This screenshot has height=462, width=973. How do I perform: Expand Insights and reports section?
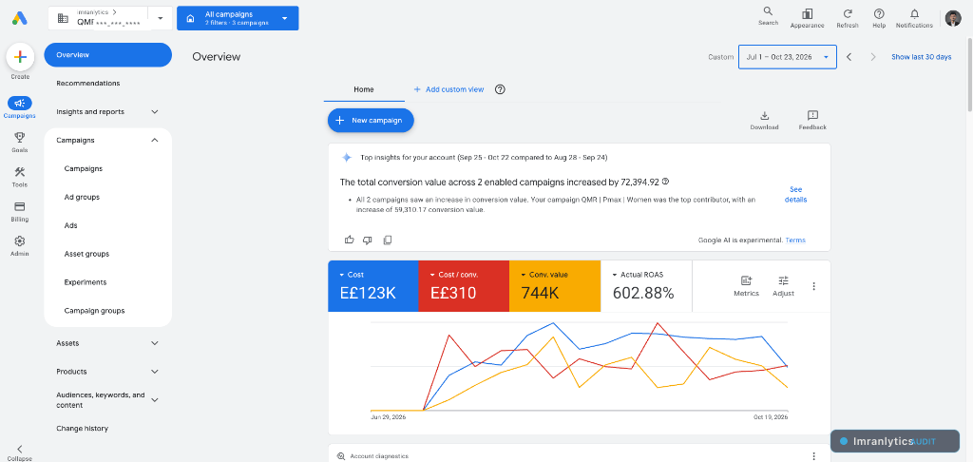155,112
